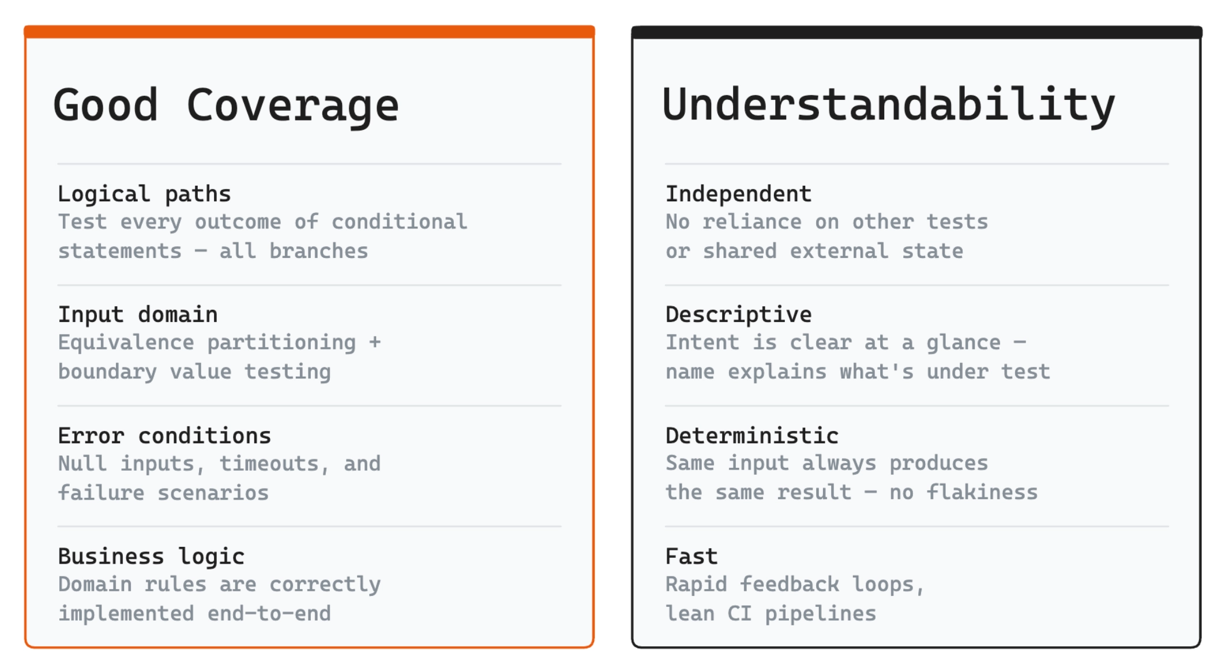The height and width of the screenshot is (660, 1225).
Task: Select the Logical paths item
Action: [144, 194]
